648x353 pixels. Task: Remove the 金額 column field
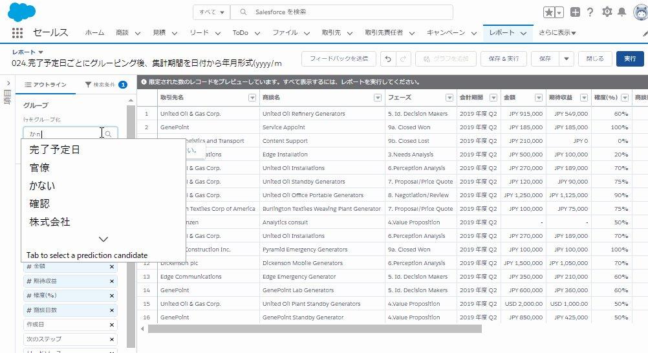(x=112, y=267)
